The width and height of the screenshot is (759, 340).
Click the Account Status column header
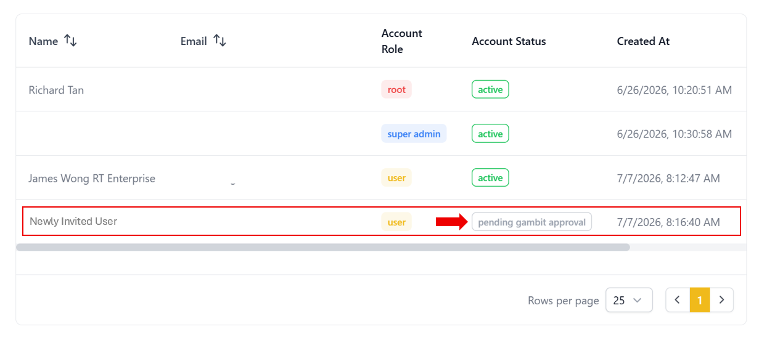click(x=509, y=41)
